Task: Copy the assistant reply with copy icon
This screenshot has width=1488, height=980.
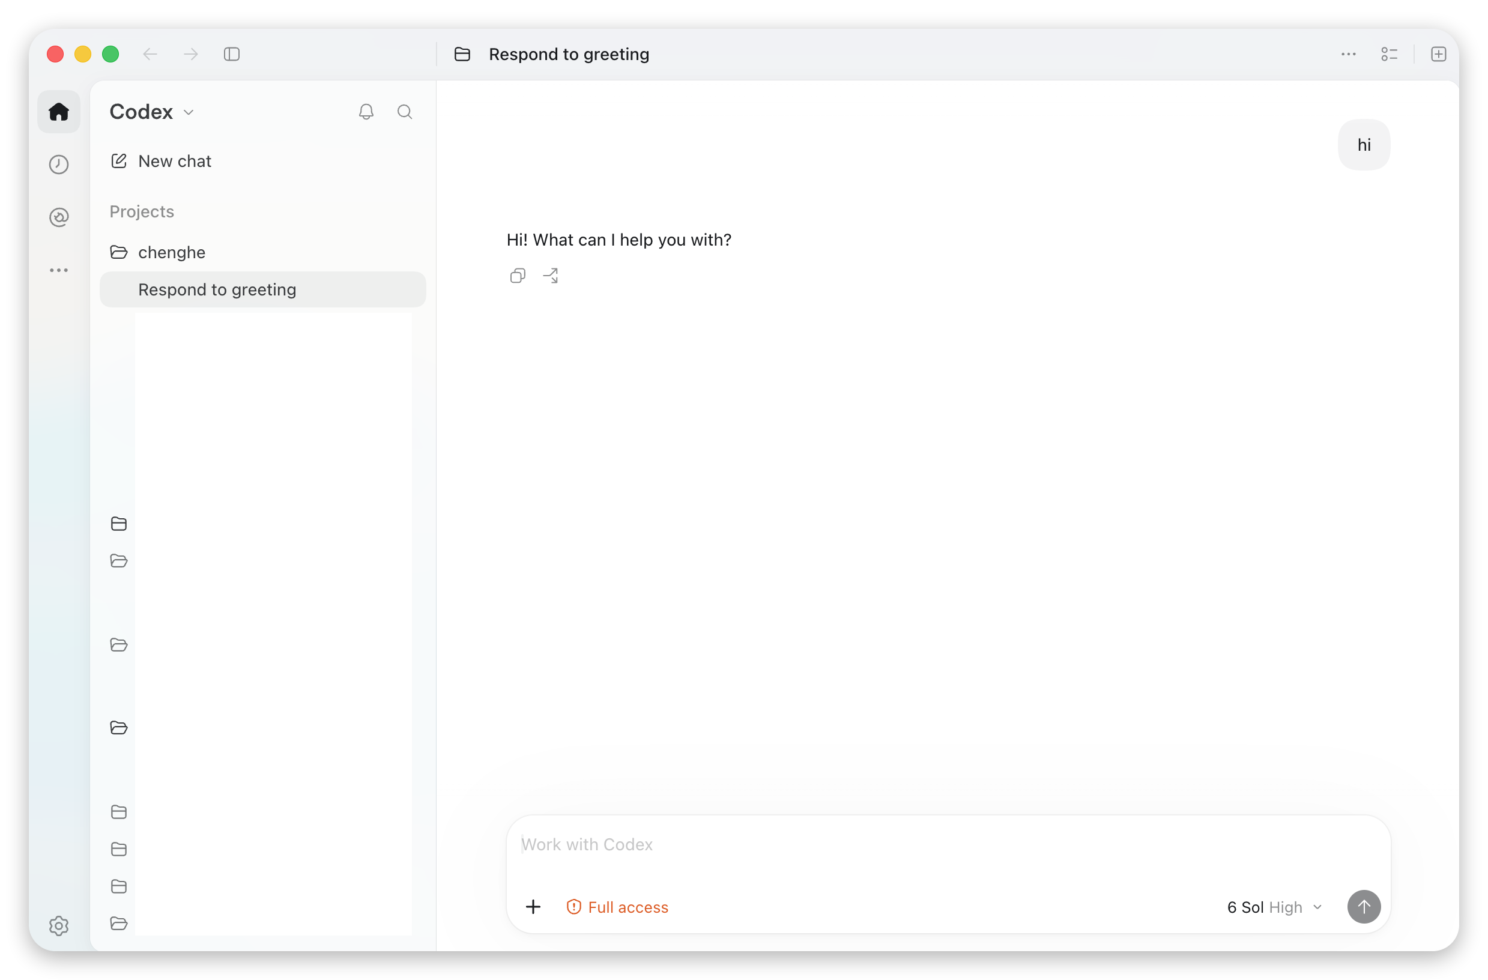Action: (518, 276)
